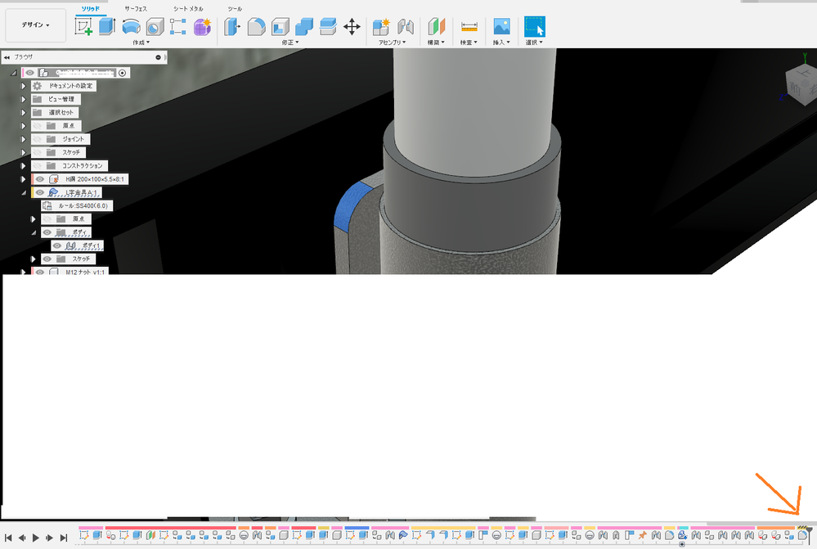Click the Insert image icon
The height and width of the screenshot is (549, 817).
click(501, 26)
